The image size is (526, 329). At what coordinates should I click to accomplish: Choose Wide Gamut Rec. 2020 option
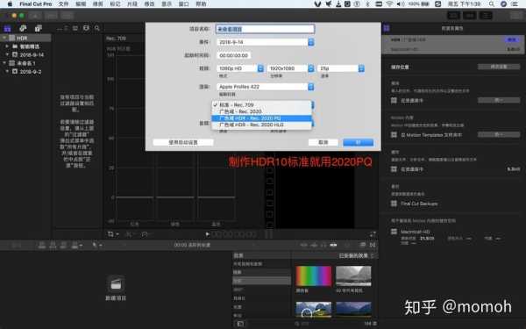[x=261, y=111]
